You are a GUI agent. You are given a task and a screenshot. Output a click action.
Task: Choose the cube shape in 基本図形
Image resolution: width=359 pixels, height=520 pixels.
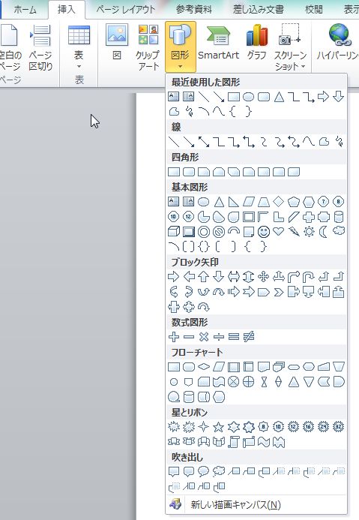click(174, 231)
